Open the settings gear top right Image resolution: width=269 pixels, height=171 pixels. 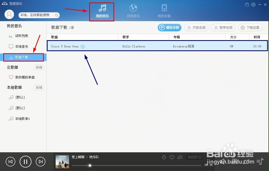click(253, 4)
